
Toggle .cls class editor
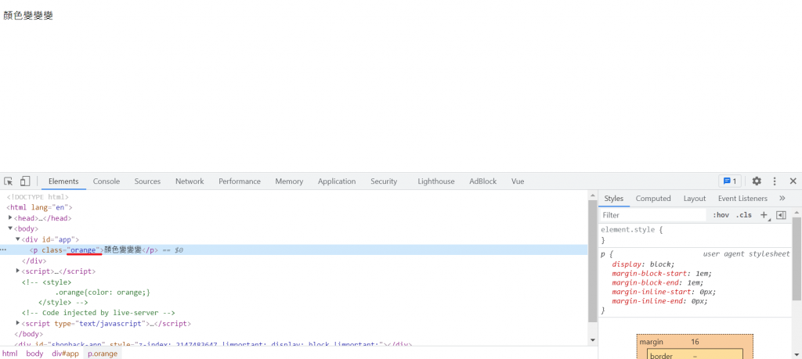click(744, 215)
